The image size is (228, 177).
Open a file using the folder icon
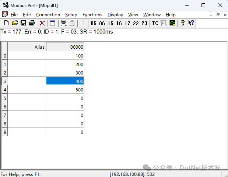tap(15, 23)
